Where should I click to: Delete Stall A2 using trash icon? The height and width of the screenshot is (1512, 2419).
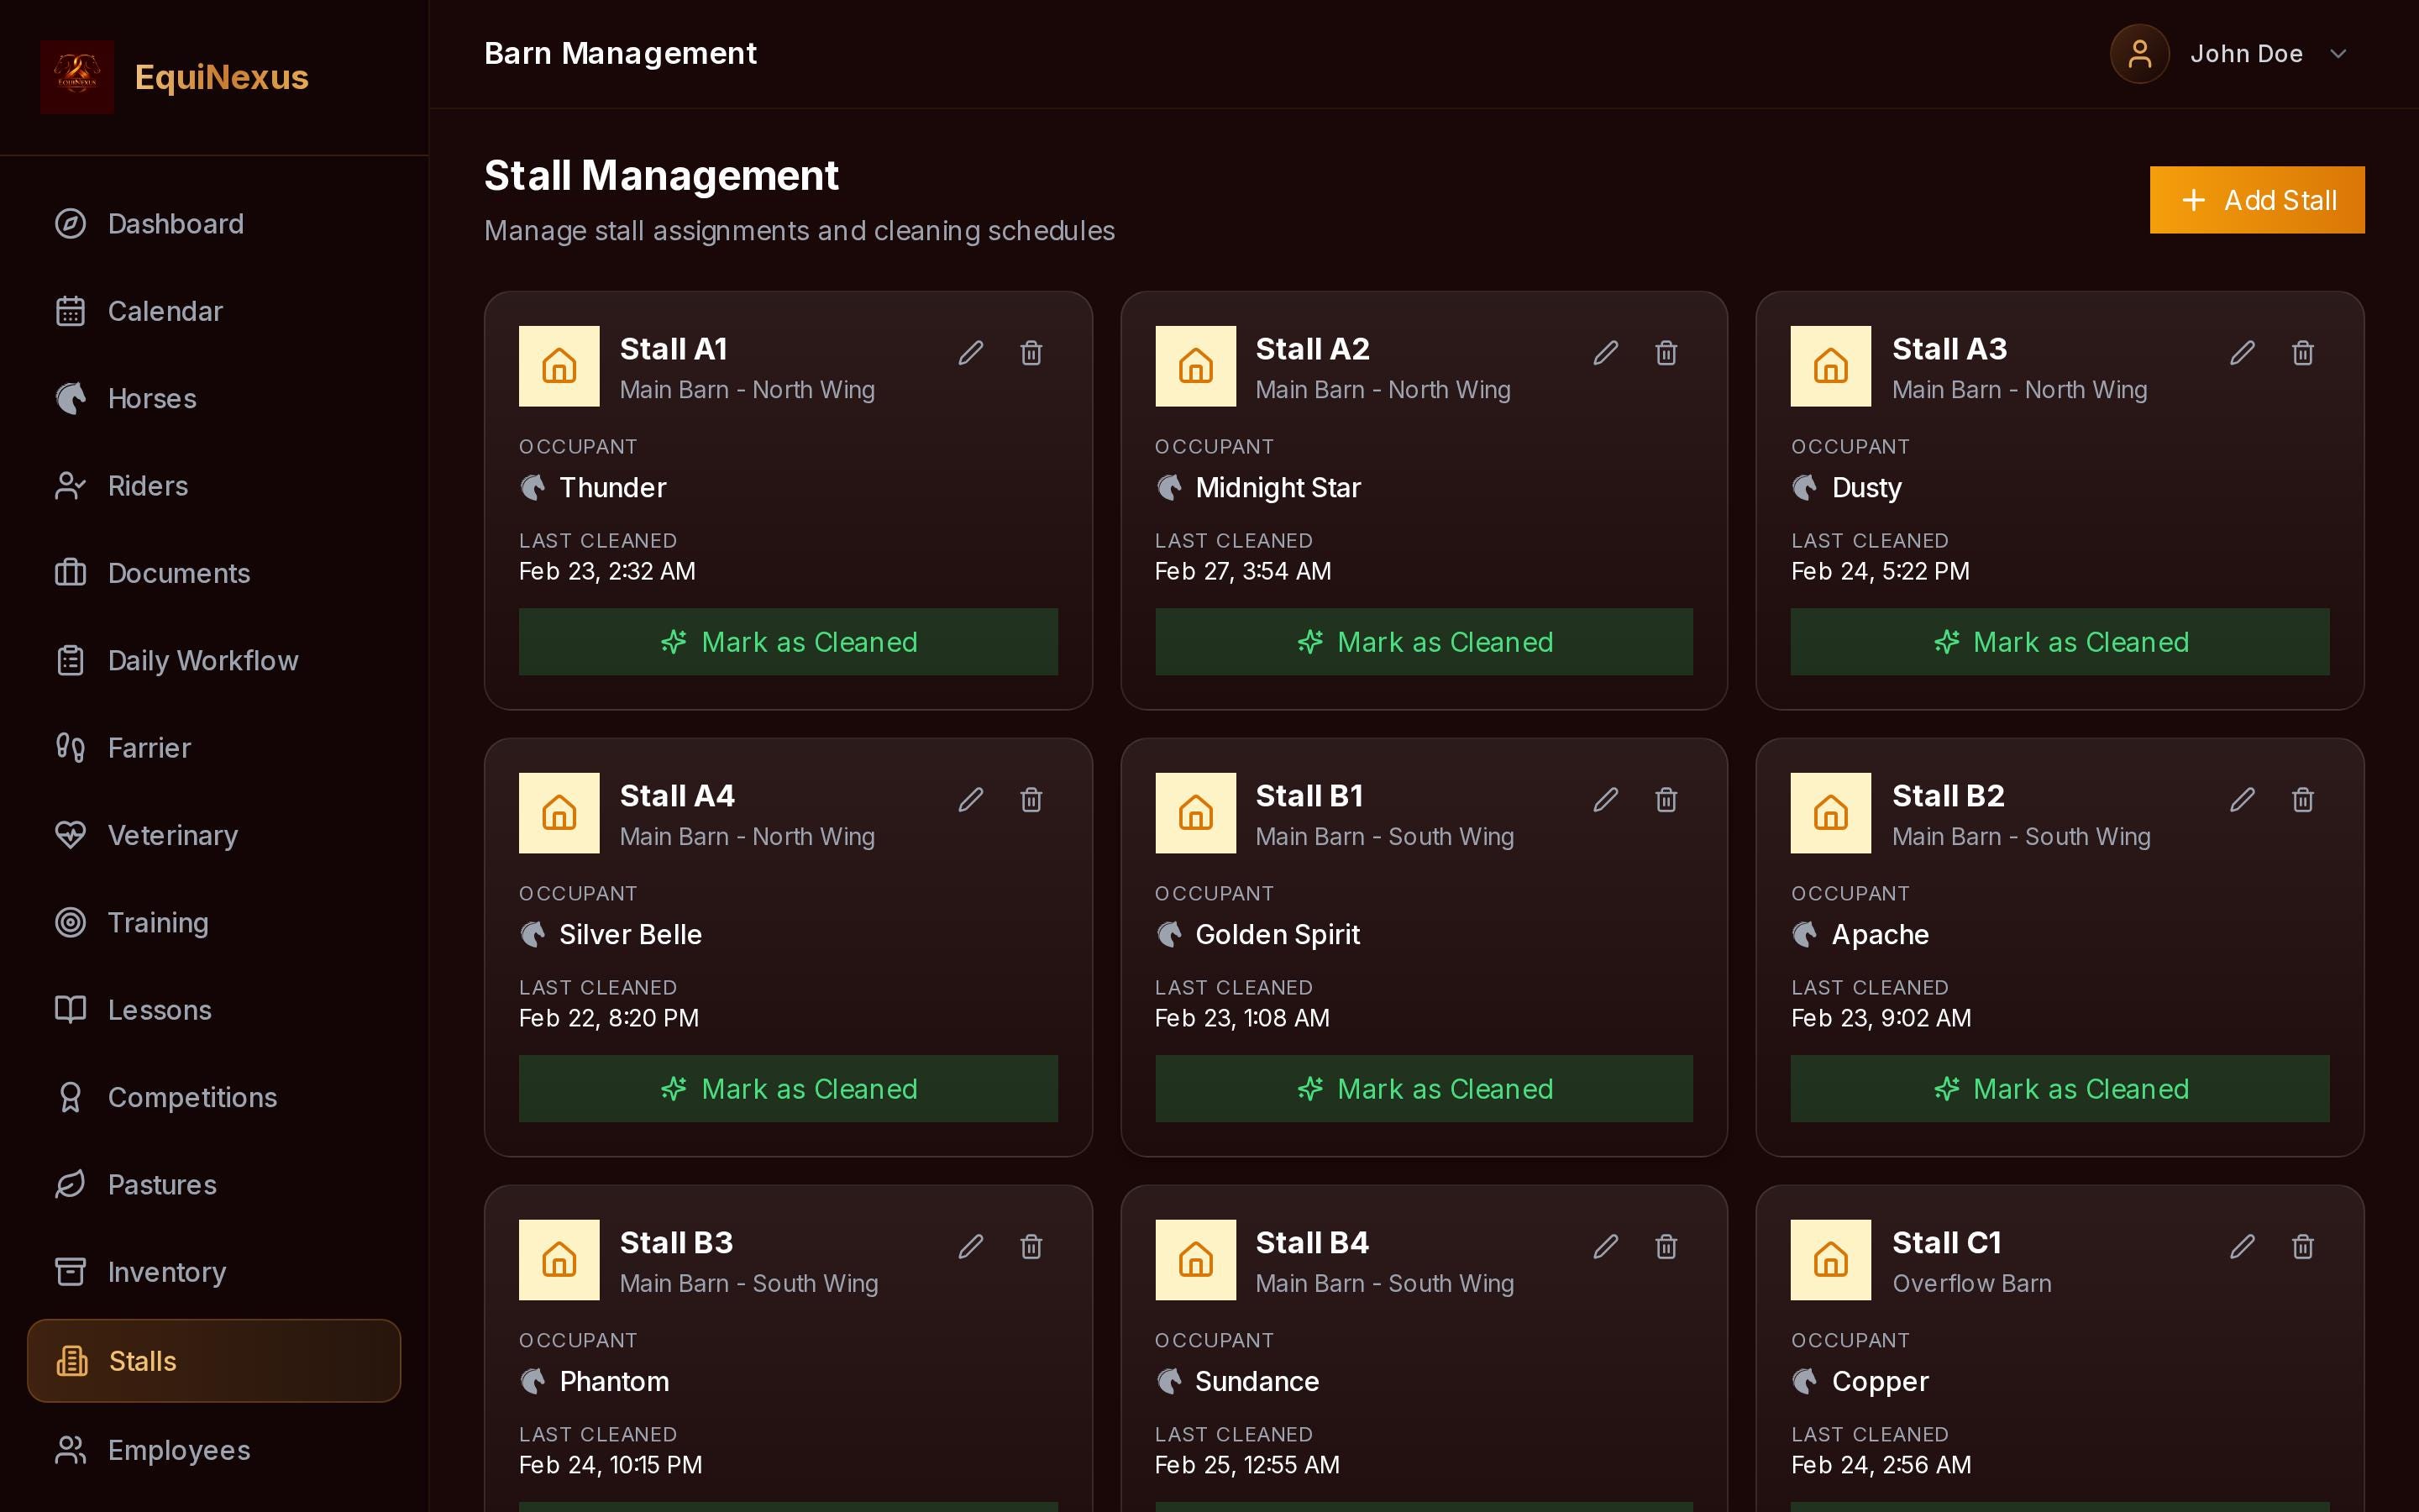[1666, 353]
